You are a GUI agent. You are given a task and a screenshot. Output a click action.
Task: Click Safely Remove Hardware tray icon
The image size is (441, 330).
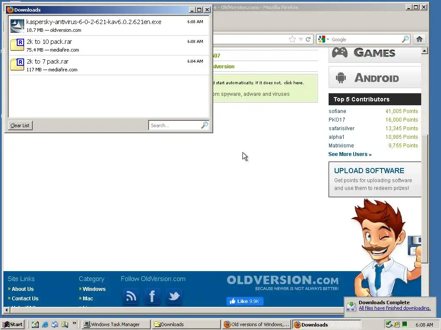point(388,324)
